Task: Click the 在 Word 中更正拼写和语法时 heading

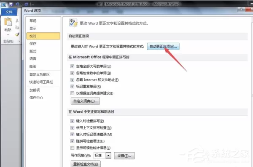Action: tap(92, 111)
